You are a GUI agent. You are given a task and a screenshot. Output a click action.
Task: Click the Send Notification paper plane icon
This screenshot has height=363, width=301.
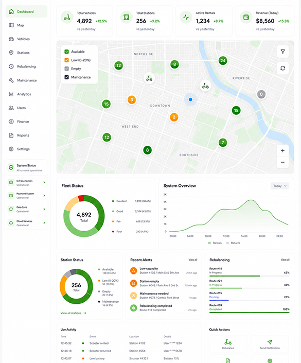(x=270, y=342)
